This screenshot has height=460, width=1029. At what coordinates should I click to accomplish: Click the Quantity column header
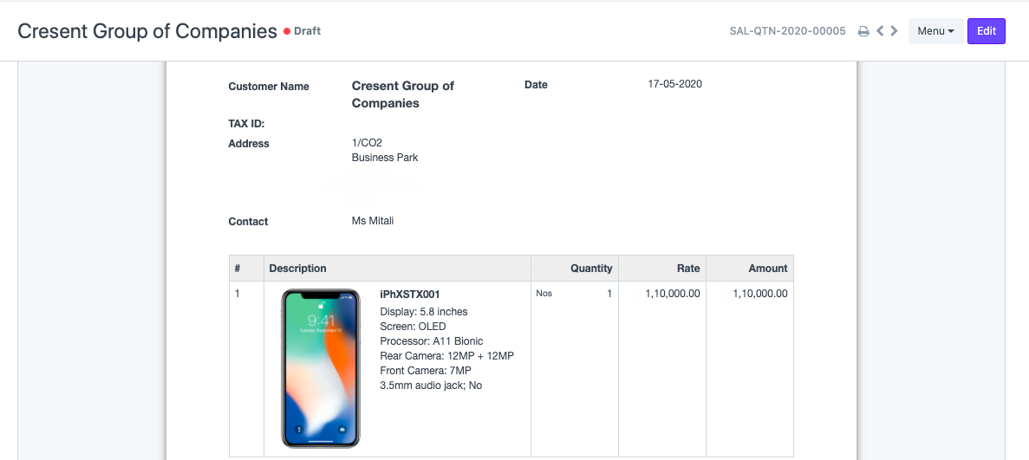coord(591,269)
